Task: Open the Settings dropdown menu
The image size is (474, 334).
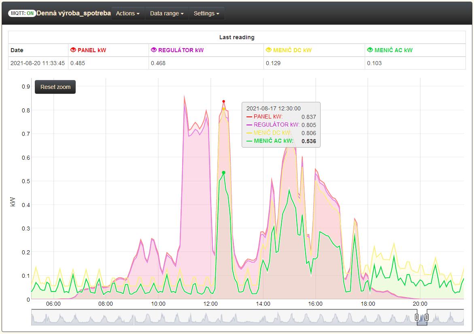Action: coord(206,13)
